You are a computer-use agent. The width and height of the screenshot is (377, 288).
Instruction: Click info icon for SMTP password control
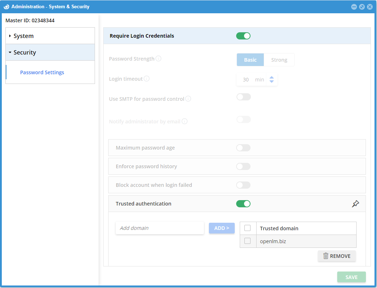point(188,99)
